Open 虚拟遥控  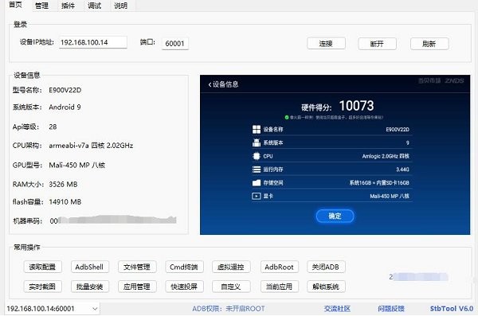pos(231,267)
